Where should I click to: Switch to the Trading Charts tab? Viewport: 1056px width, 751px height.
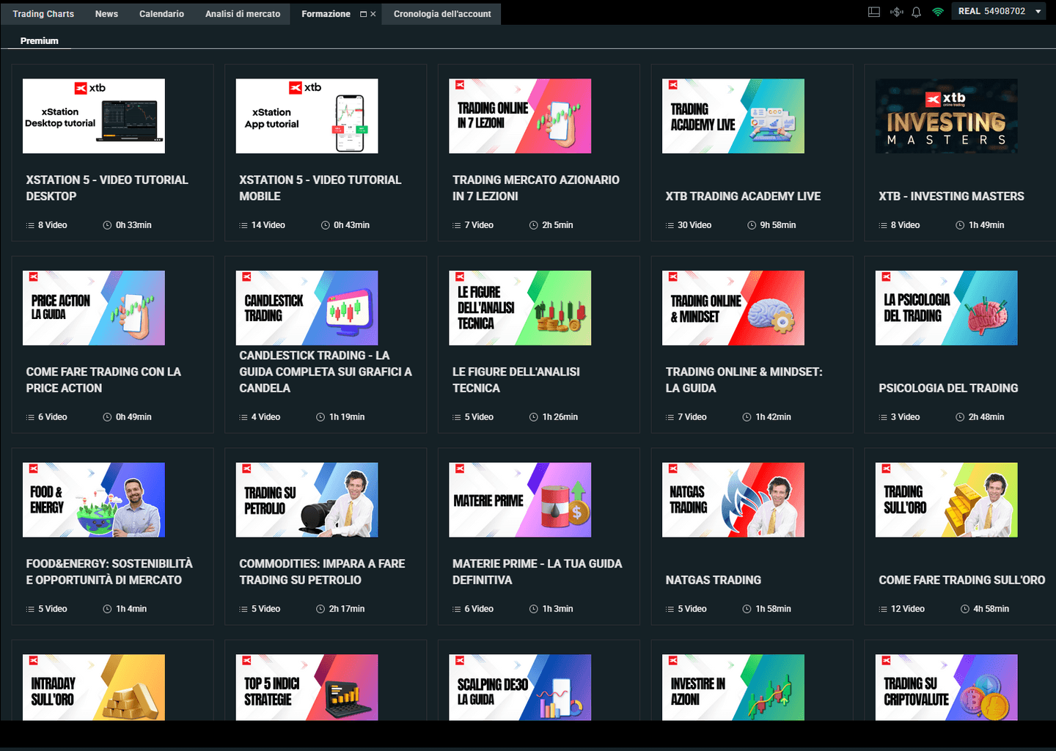[x=43, y=14]
